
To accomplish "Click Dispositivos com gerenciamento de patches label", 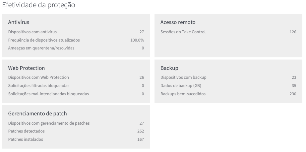I will pos(49,123).
